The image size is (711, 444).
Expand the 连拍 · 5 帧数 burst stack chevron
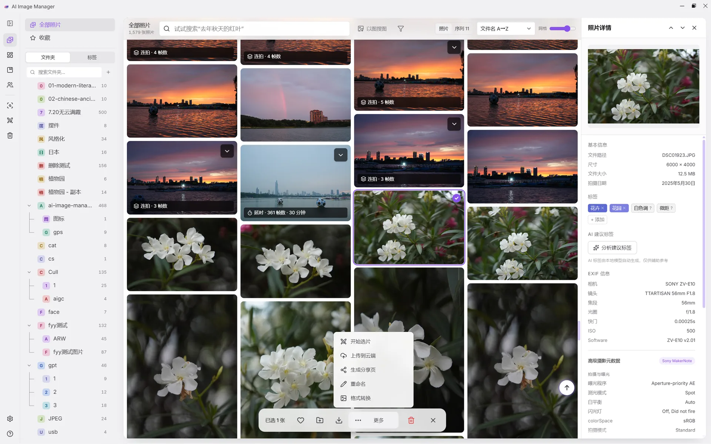[454, 47]
